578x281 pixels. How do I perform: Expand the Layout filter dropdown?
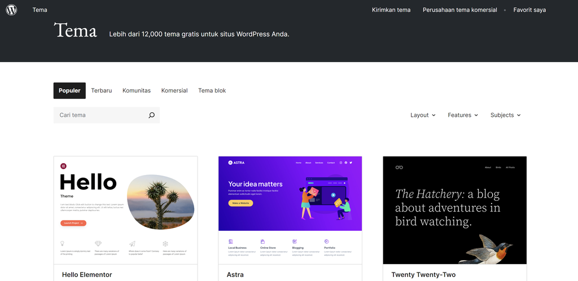(423, 115)
